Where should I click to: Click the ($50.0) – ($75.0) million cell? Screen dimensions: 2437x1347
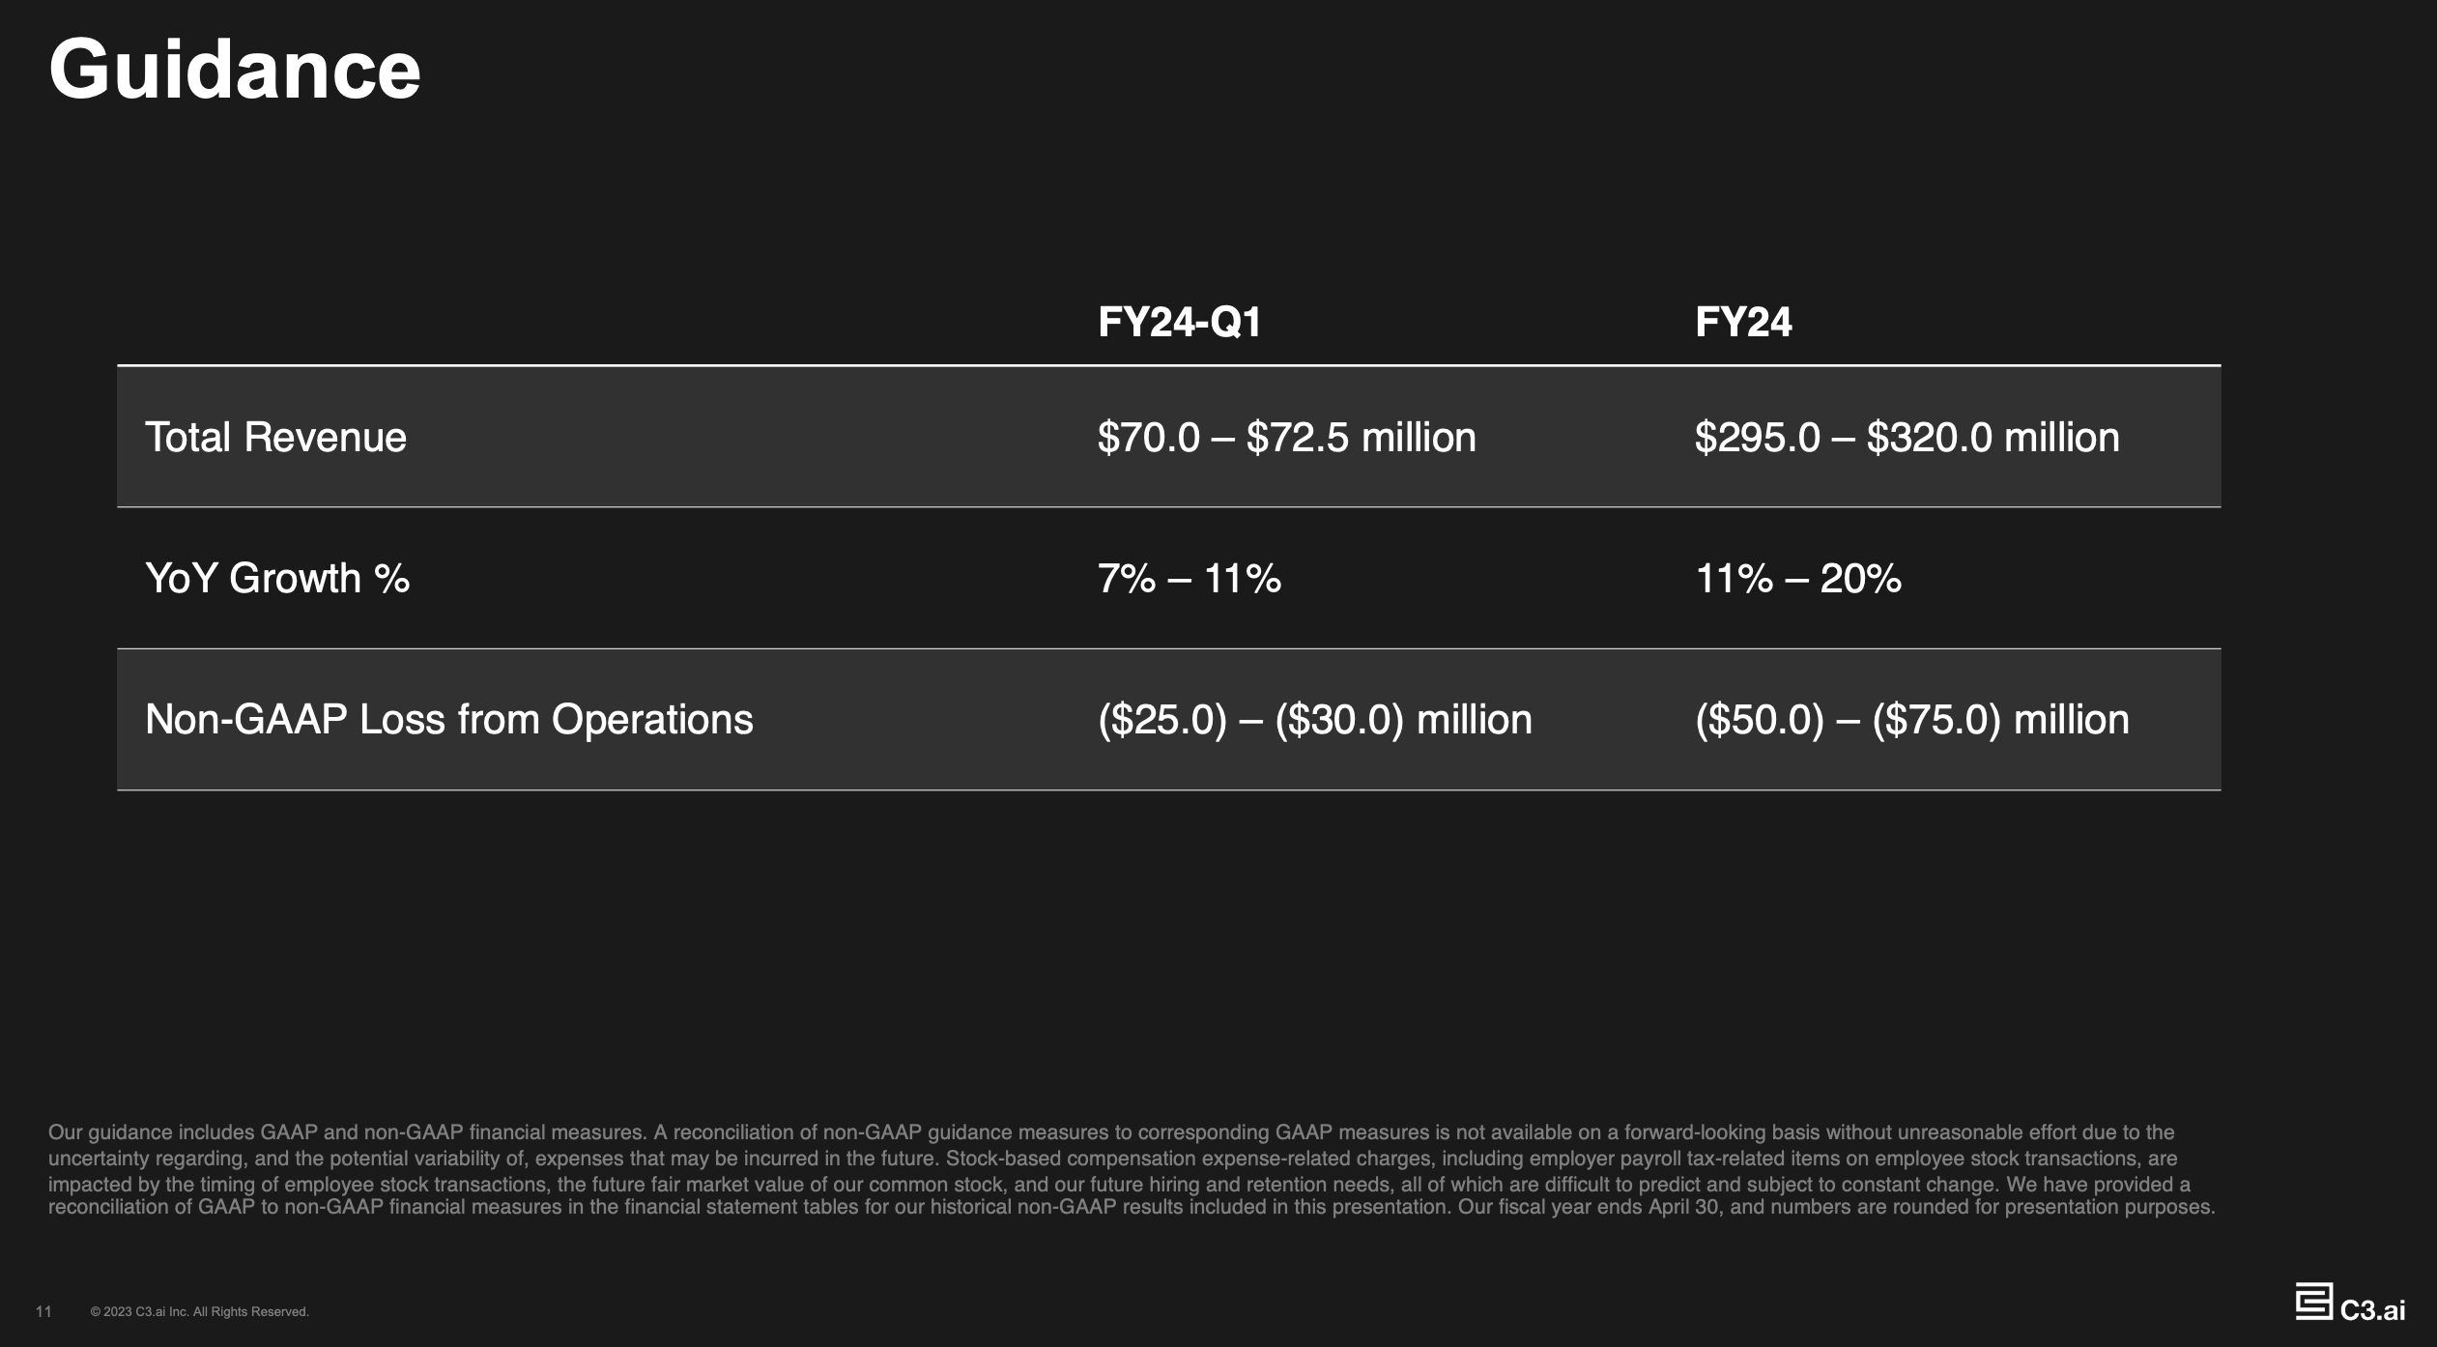1911,720
